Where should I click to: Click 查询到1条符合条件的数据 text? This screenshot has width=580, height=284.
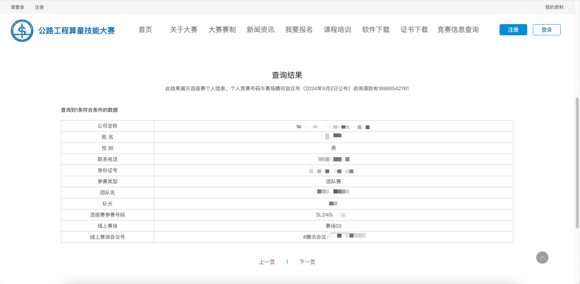(x=90, y=110)
